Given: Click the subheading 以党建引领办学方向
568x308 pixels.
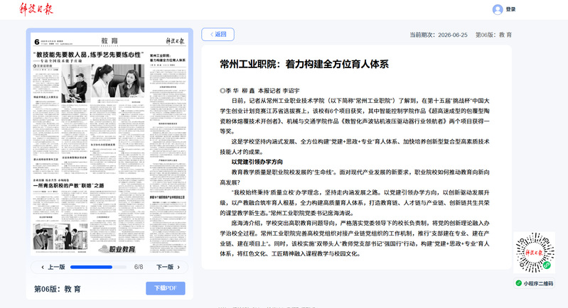Looking at the screenshot, I should [257, 162].
